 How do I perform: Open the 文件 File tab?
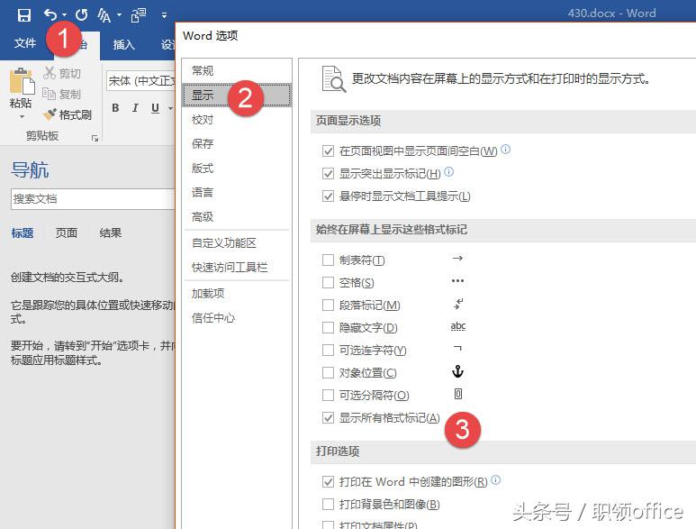click(25, 43)
